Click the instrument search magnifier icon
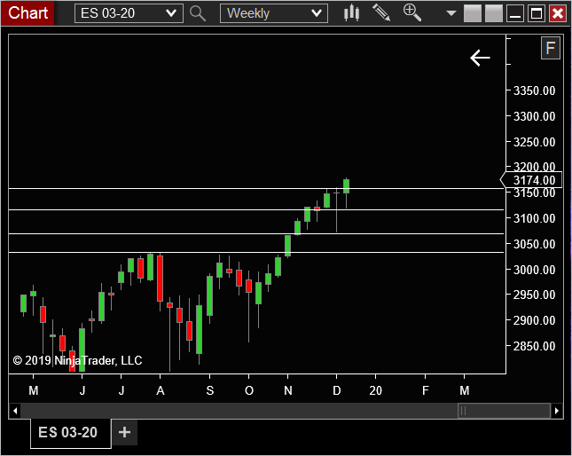 click(198, 13)
